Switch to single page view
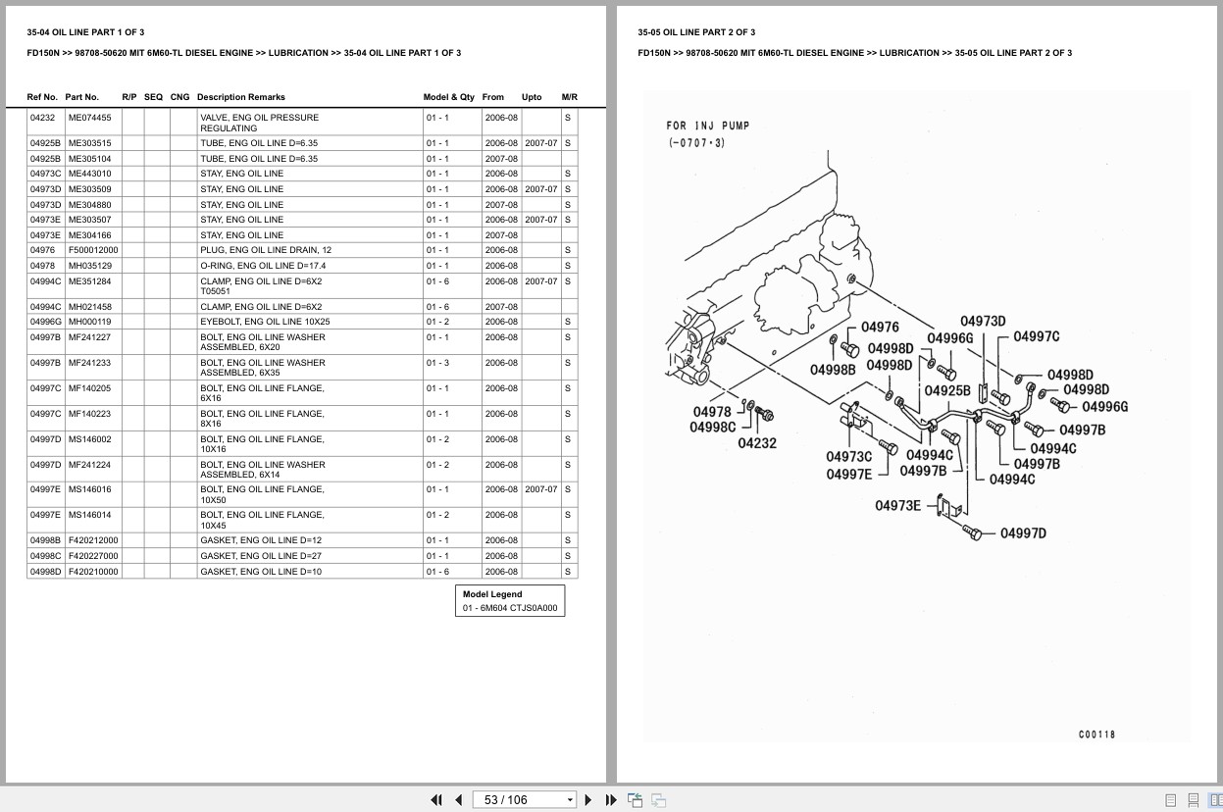This screenshot has height=812, width=1223. tap(1171, 800)
